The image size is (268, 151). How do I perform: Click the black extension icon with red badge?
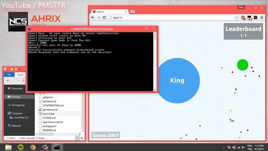[250, 18]
